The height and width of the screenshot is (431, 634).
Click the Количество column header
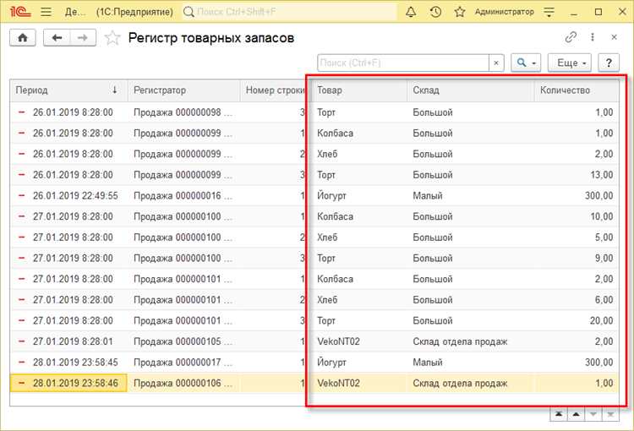pos(577,90)
